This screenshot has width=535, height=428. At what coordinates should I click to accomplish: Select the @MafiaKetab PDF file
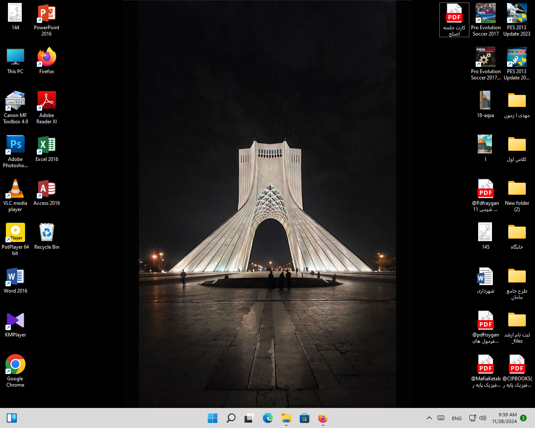tap(486, 371)
